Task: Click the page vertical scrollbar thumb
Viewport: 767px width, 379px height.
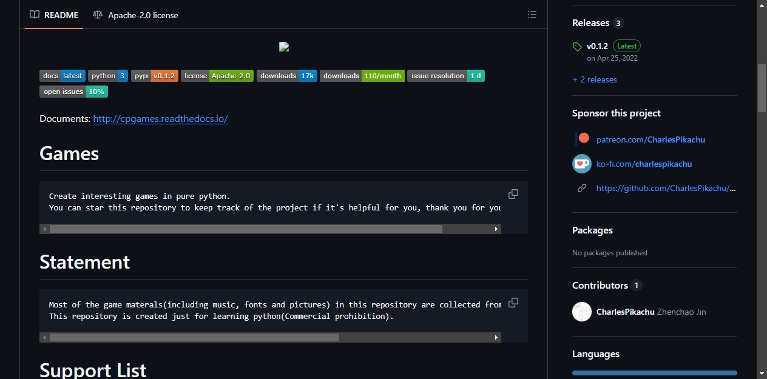Action: click(x=762, y=87)
